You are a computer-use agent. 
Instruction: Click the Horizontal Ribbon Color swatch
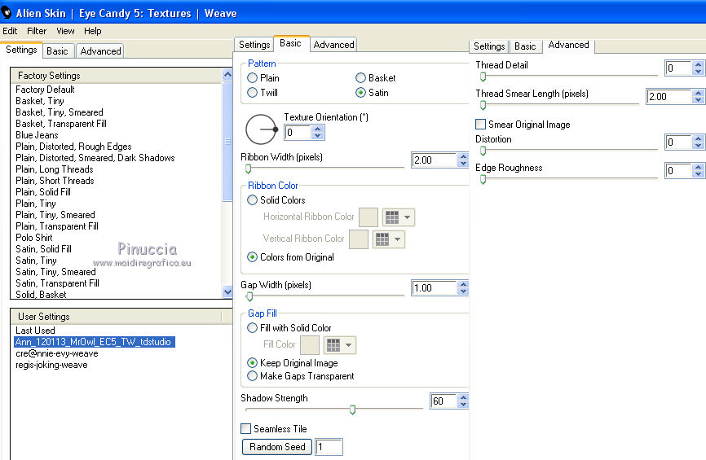coord(368,217)
